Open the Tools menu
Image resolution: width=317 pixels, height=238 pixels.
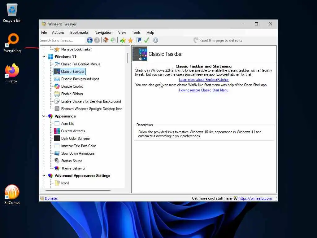(136, 32)
